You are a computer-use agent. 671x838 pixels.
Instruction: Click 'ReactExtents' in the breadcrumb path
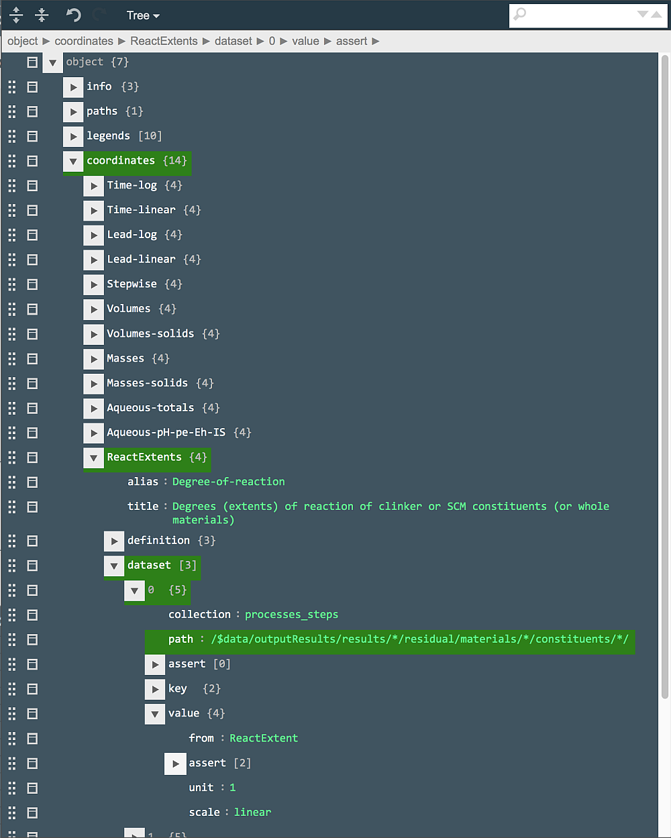click(x=164, y=41)
